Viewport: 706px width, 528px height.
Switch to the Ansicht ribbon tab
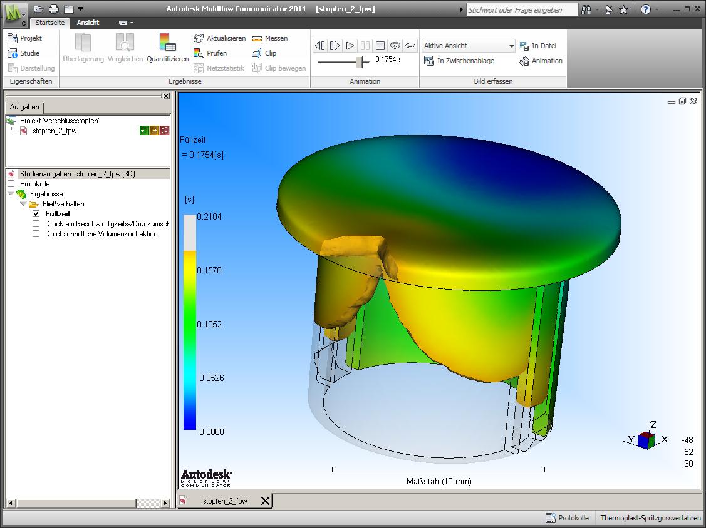coord(88,23)
